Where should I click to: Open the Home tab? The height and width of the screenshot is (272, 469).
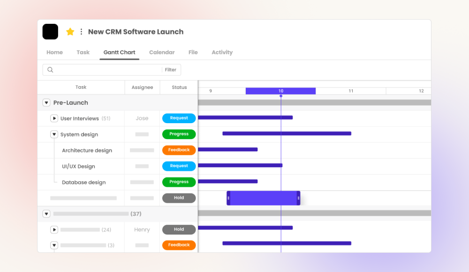pyautogui.click(x=54, y=52)
